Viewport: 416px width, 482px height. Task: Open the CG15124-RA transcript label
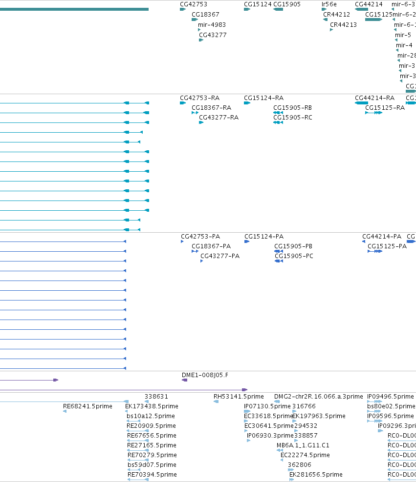point(264,98)
